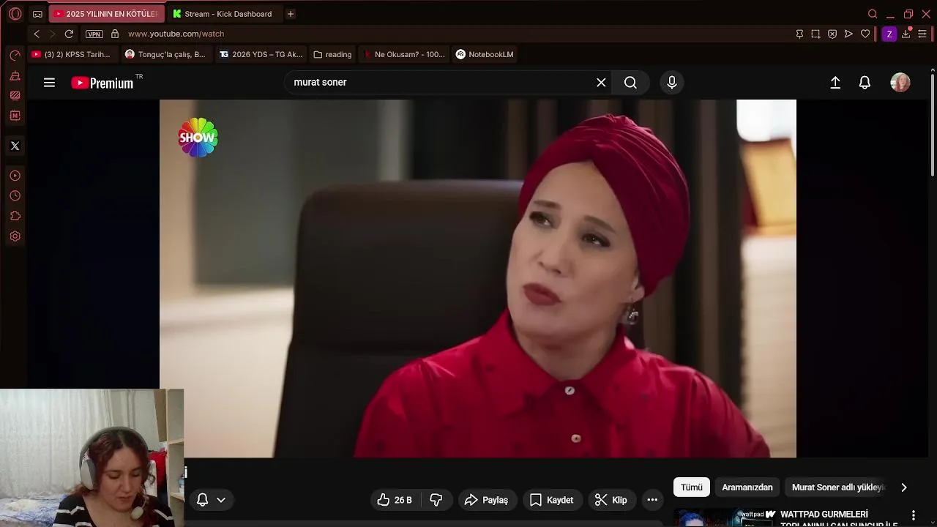937x527 pixels.
Task: Go back to the previous page
Action: pos(37,34)
